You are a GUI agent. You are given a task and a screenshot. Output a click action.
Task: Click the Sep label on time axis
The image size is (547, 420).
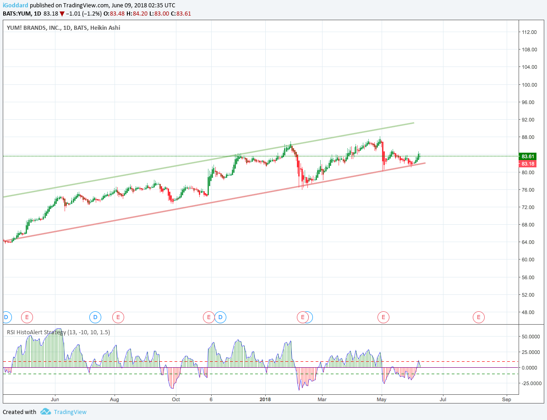(x=507, y=399)
